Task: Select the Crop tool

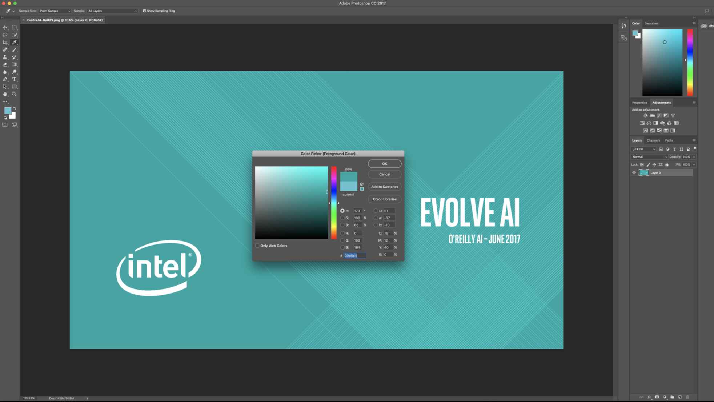Action: 5,43
